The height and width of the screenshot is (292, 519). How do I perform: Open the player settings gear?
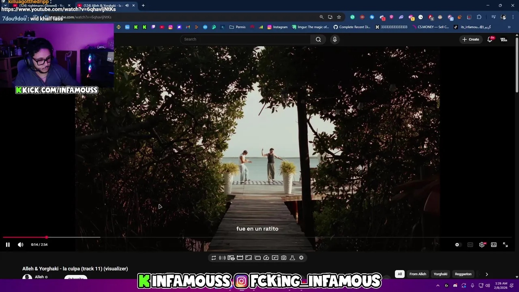click(482, 245)
